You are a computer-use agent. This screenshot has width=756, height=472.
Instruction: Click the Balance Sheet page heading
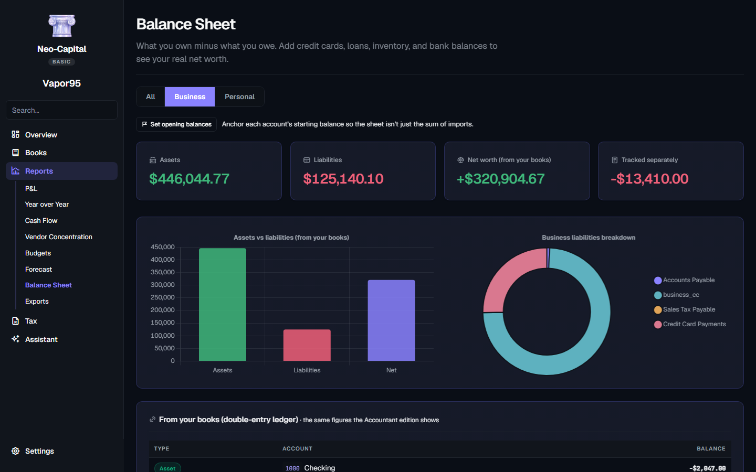(186, 24)
